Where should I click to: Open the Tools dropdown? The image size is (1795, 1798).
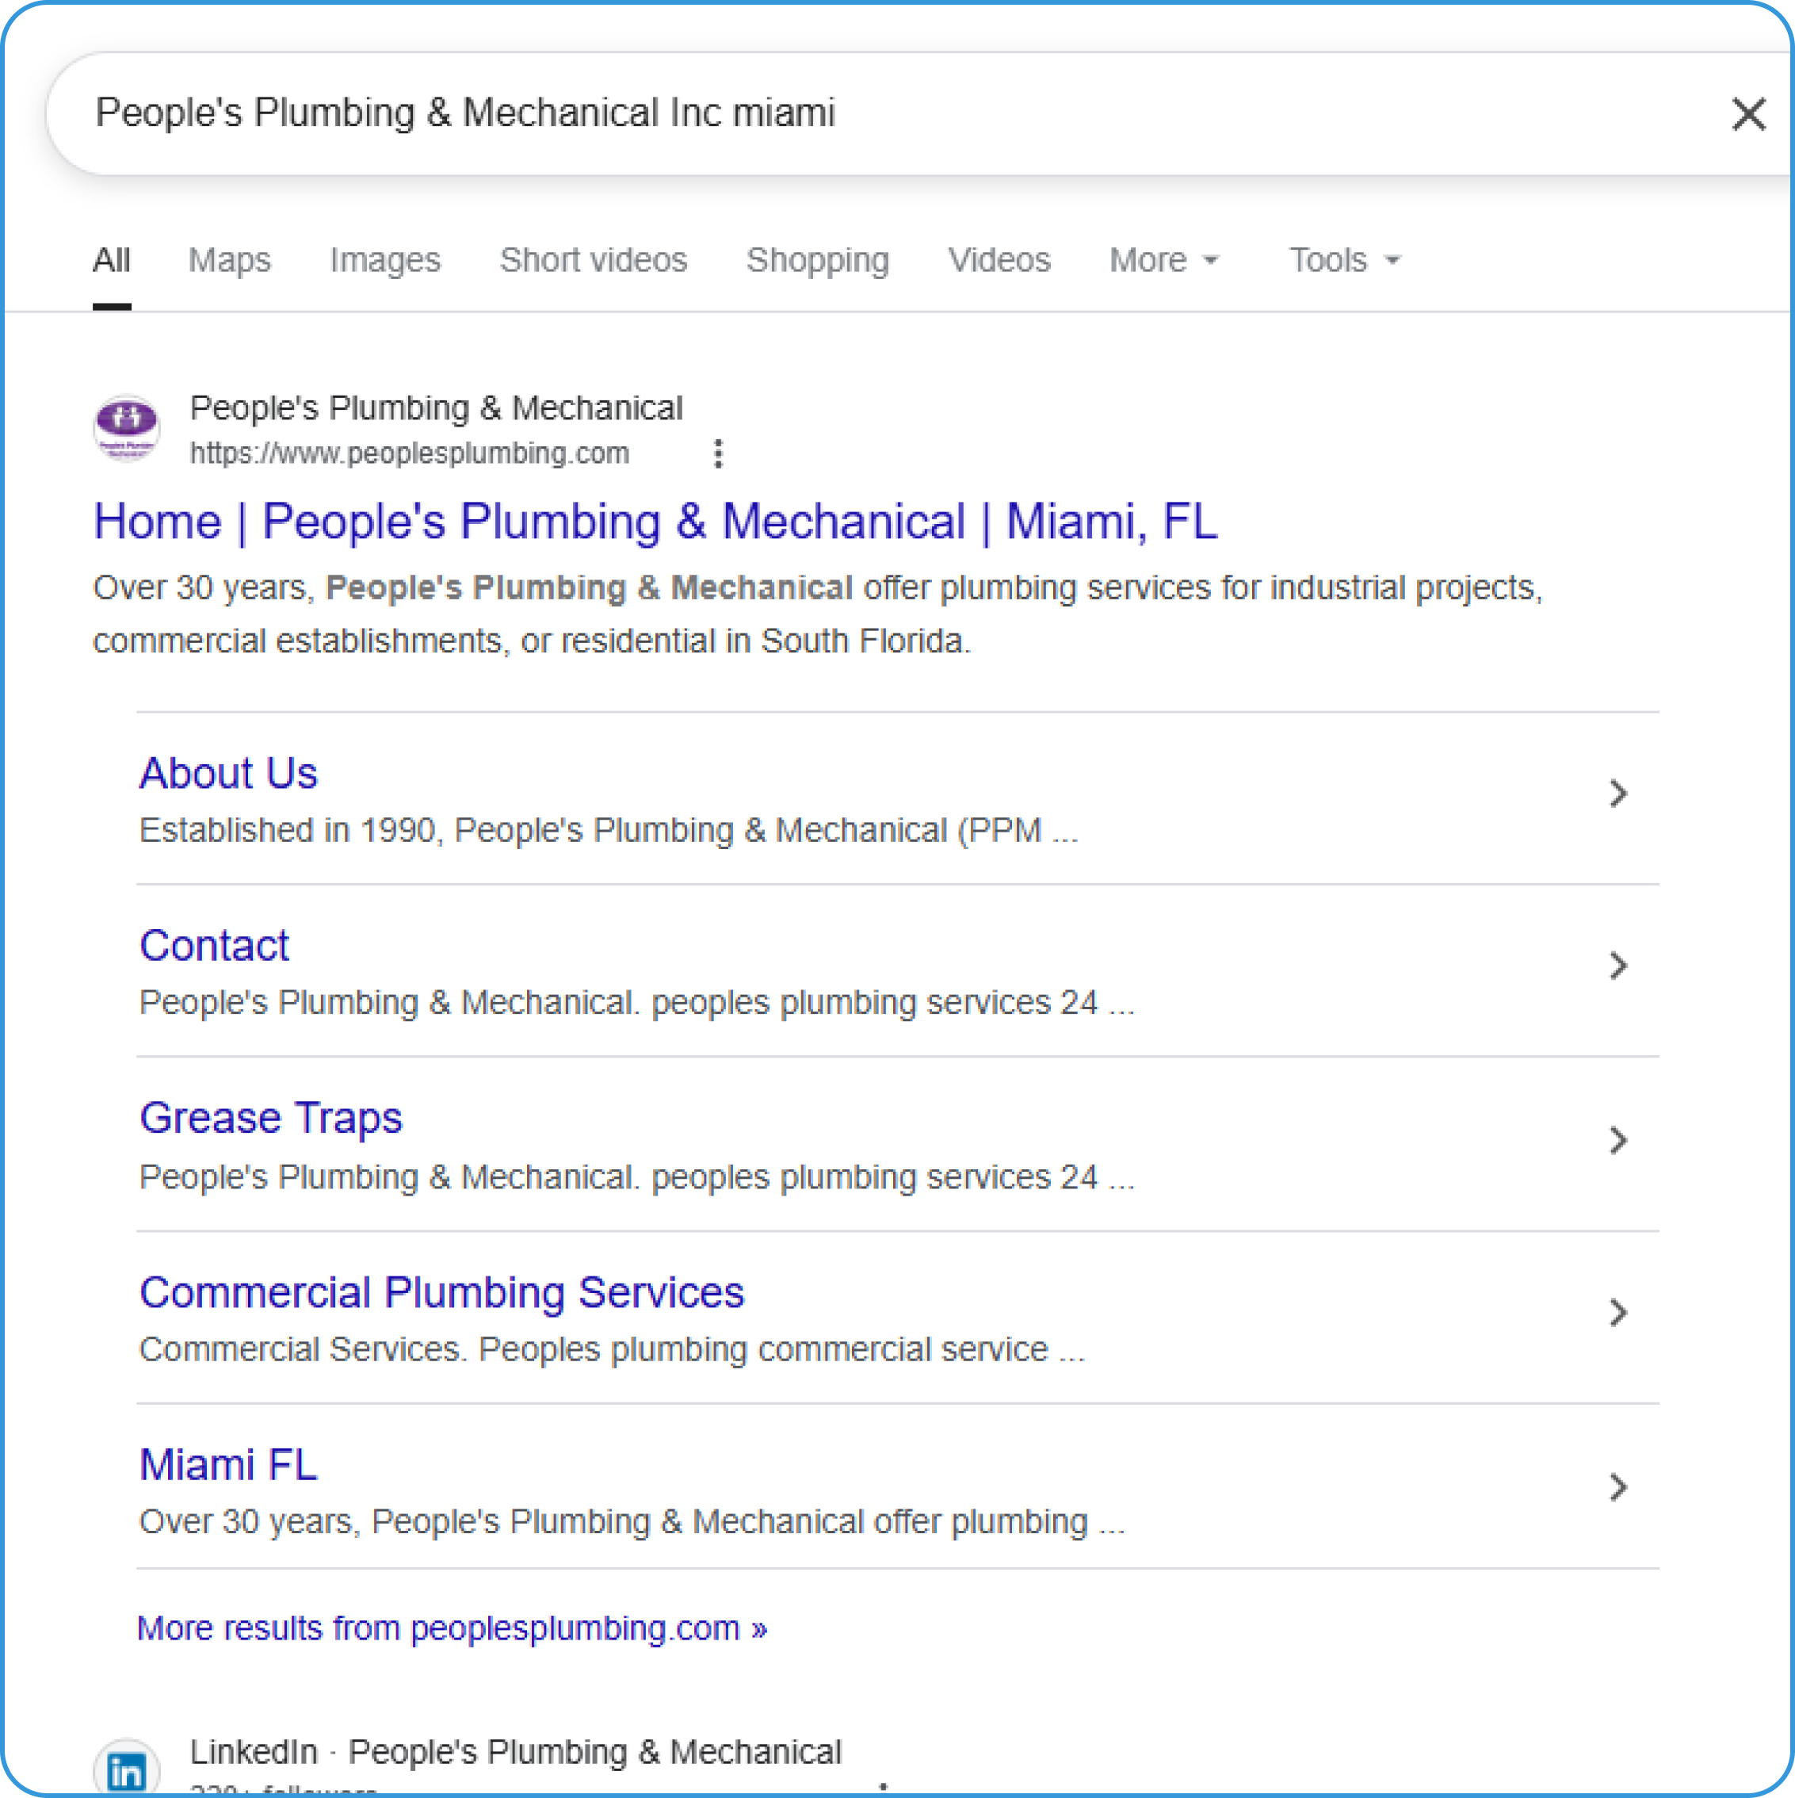pyautogui.click(x=1342, y=261)
